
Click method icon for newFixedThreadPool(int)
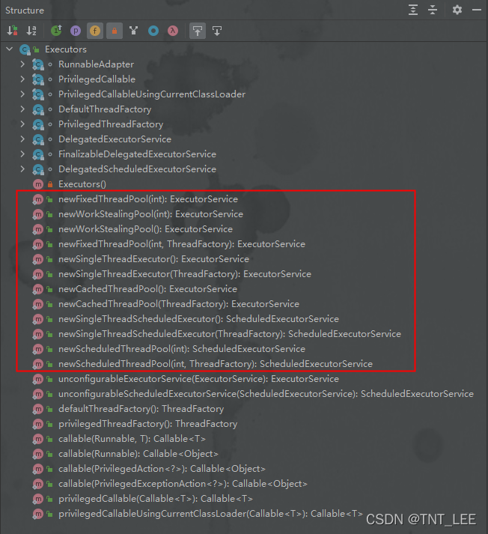37,199
